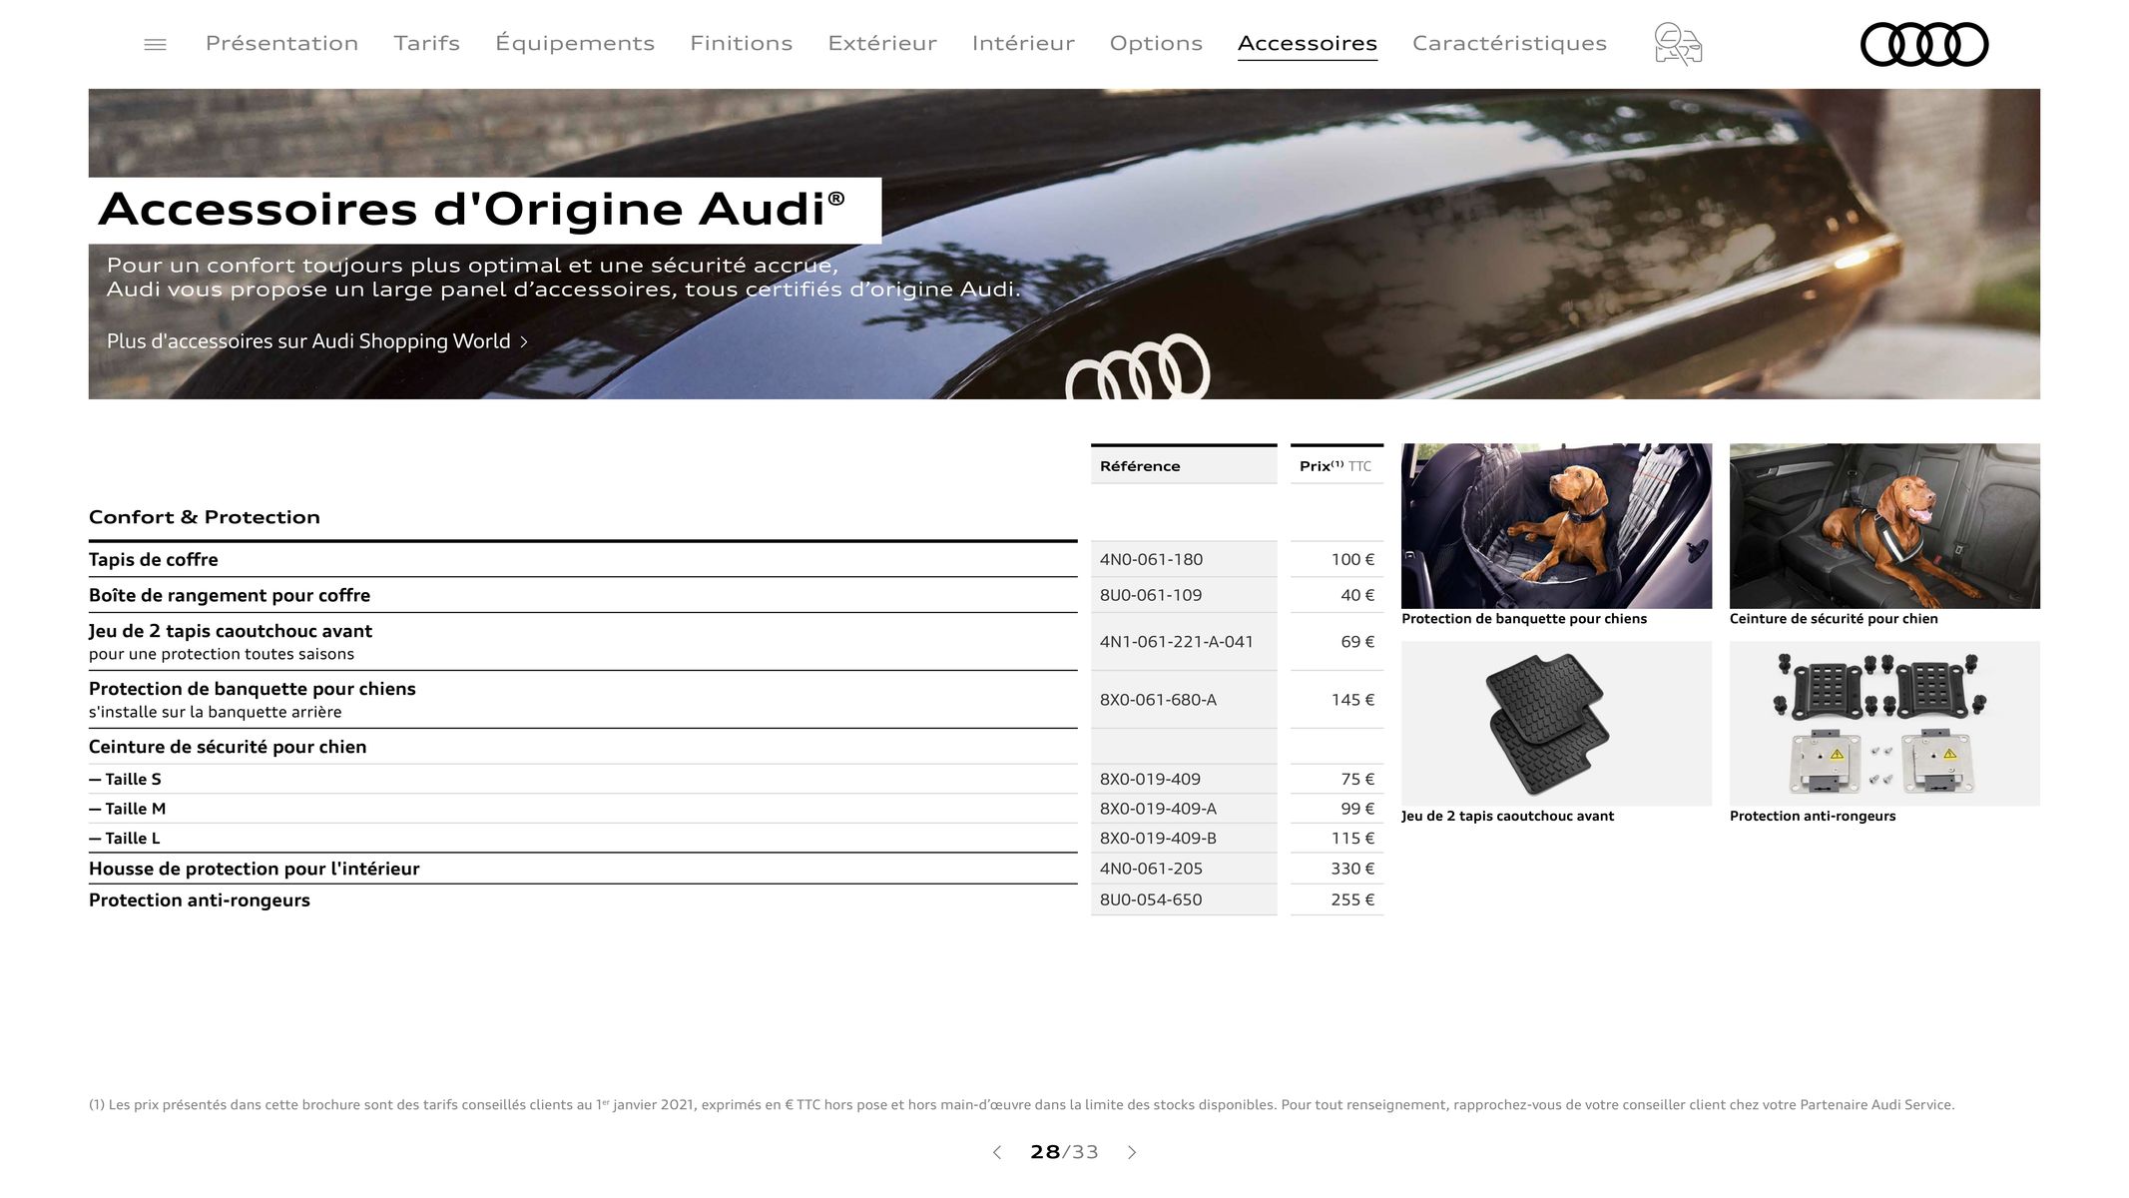The width and height of the screenshot is (2129, 1198).
Task: Select the Finitions tab
Action: (741, 43)
